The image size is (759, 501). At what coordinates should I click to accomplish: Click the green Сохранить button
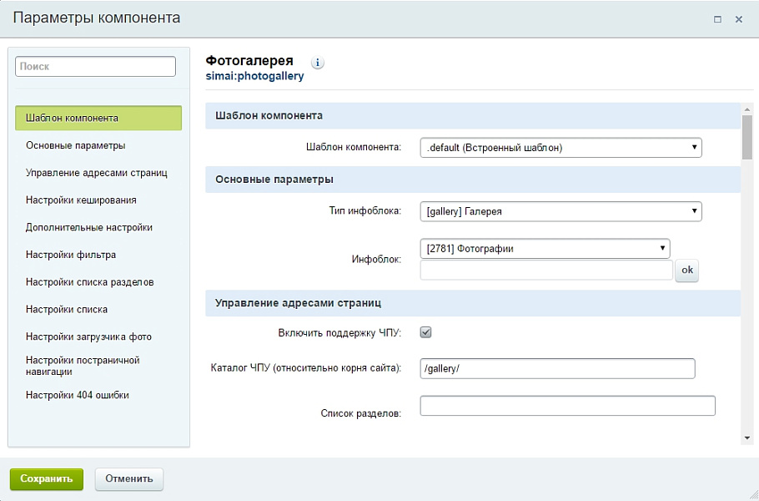point(47,479)
